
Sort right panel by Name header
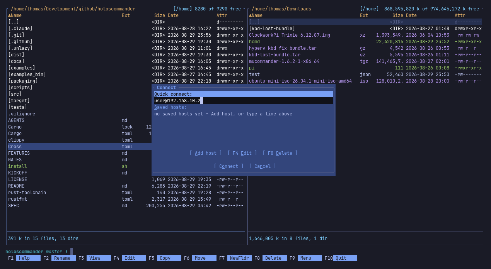click(256, 15)
